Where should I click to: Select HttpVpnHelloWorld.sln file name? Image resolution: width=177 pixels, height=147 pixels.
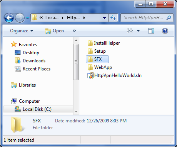[x=118, y=75]
